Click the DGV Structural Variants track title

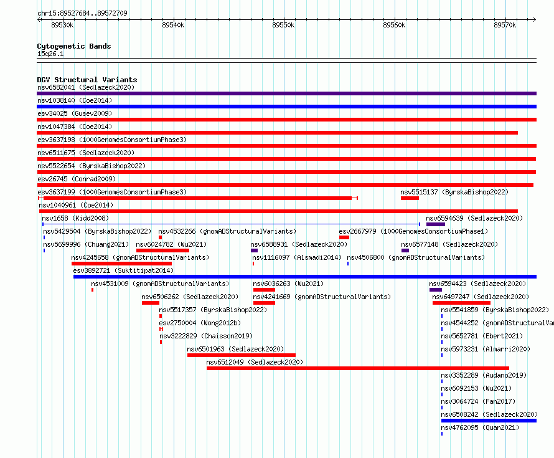pyautogui.click(x=87, y=80)
